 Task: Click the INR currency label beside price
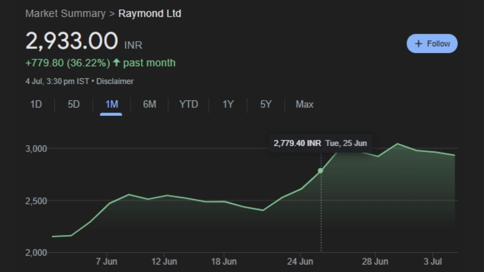coord(133,45)
